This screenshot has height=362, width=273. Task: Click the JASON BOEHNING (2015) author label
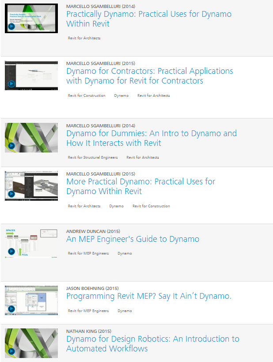[92, 288]
